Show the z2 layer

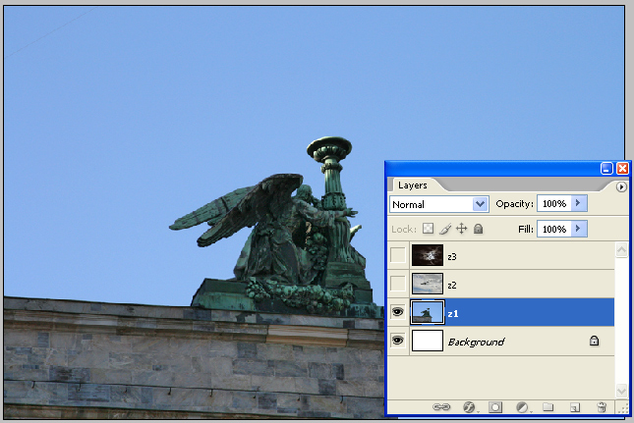pos(398,284)
